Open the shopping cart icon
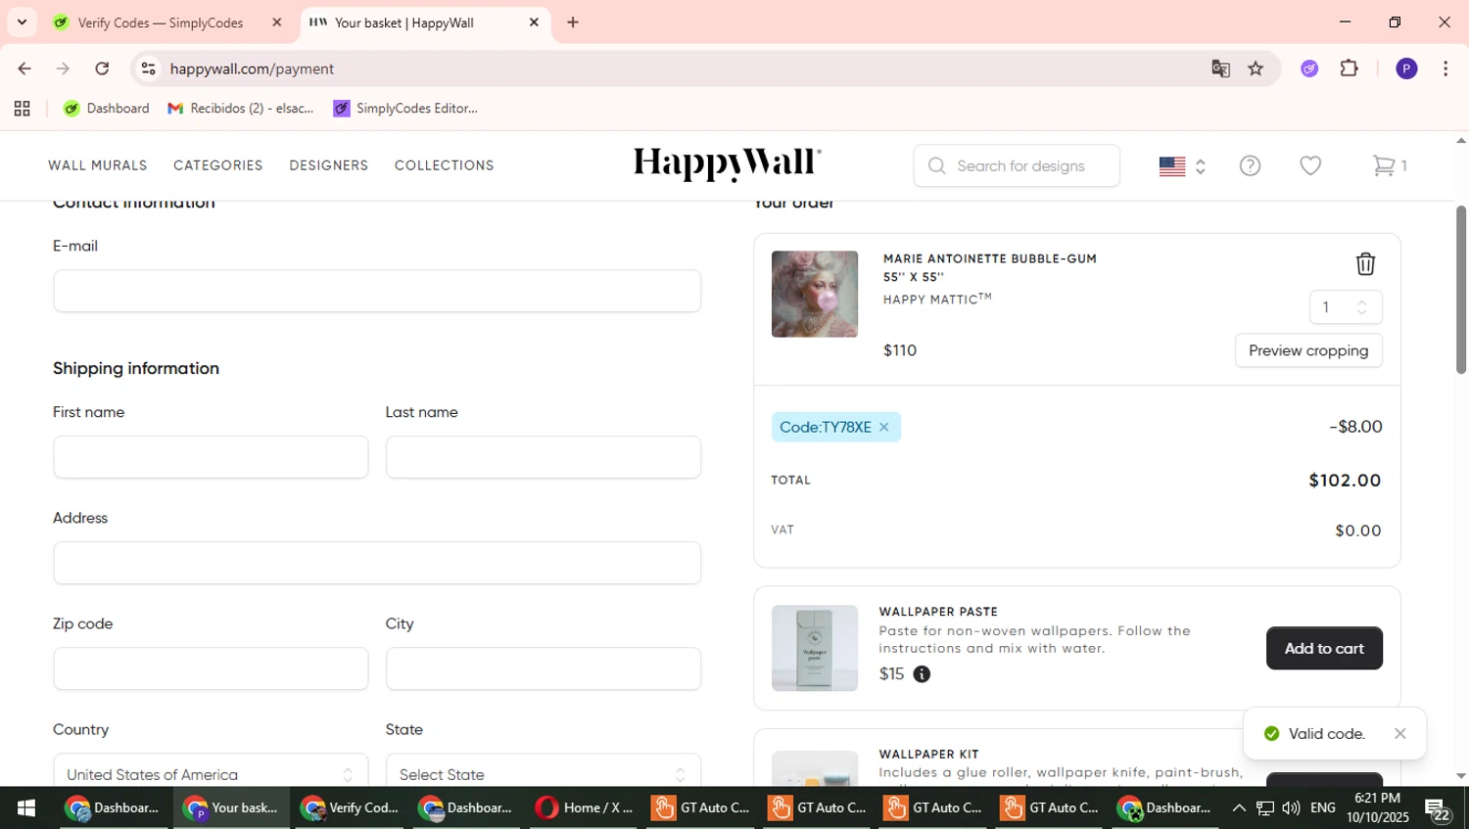1469x829 pixels. pyautogui.click(x=1384, y=165)
